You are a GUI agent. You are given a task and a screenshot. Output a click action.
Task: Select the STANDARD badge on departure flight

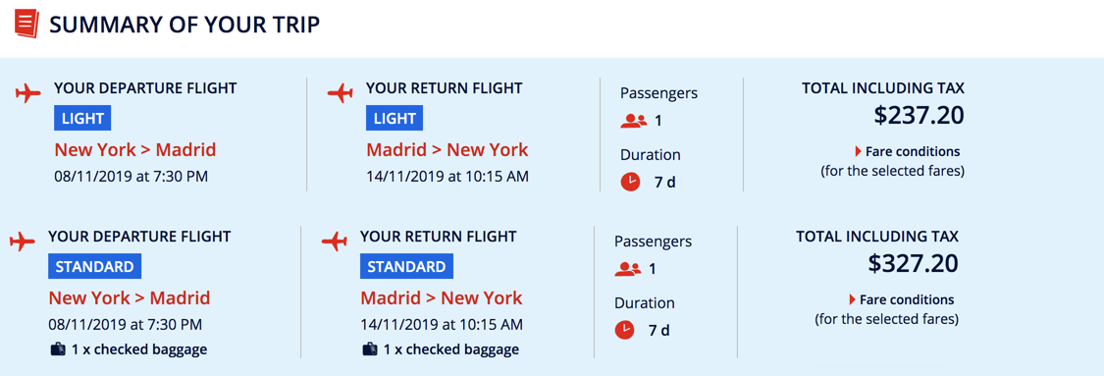95,267
